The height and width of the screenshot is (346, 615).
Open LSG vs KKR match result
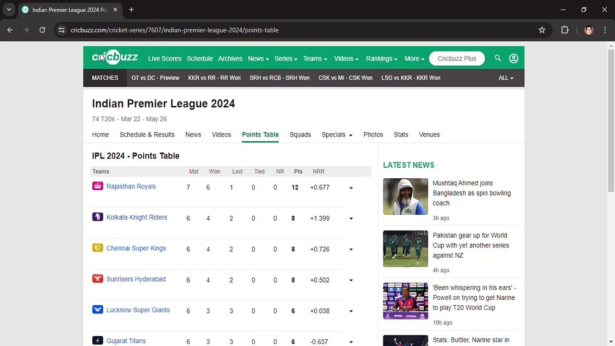click(x=411, y=78)
